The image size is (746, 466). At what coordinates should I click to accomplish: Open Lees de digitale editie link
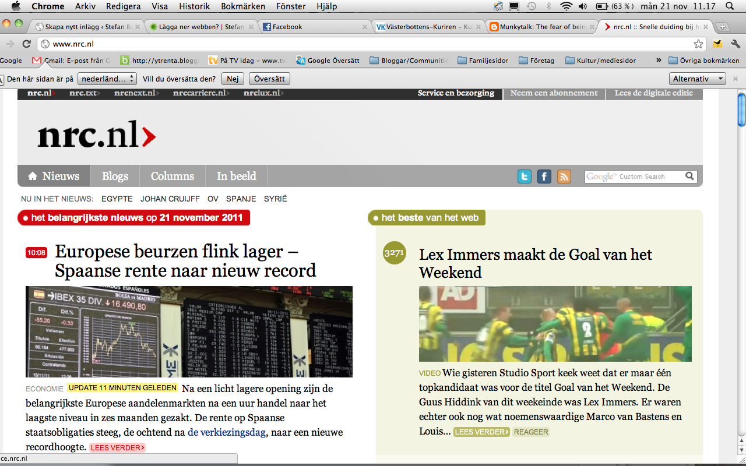(654, 93)
